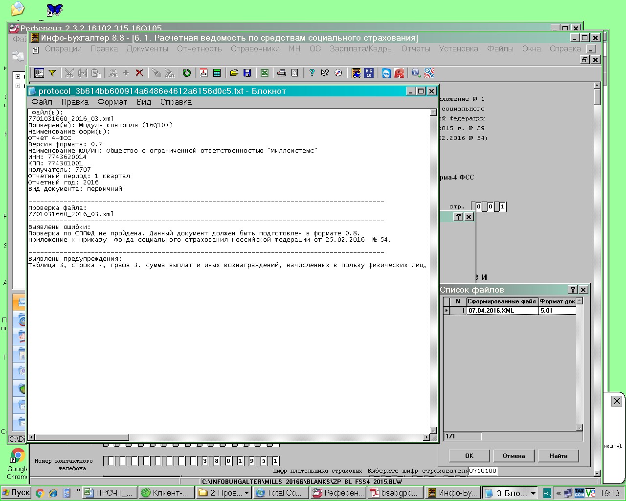Open Файл menu in Notepad

pos(42,102)
